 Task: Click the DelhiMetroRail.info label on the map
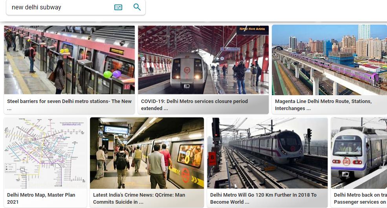pos(72,125)
